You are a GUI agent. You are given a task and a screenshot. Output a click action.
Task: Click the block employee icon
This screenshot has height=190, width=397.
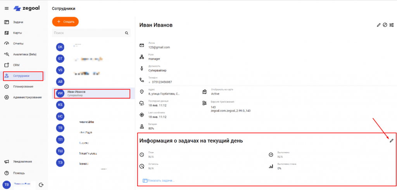pos(385,25)
